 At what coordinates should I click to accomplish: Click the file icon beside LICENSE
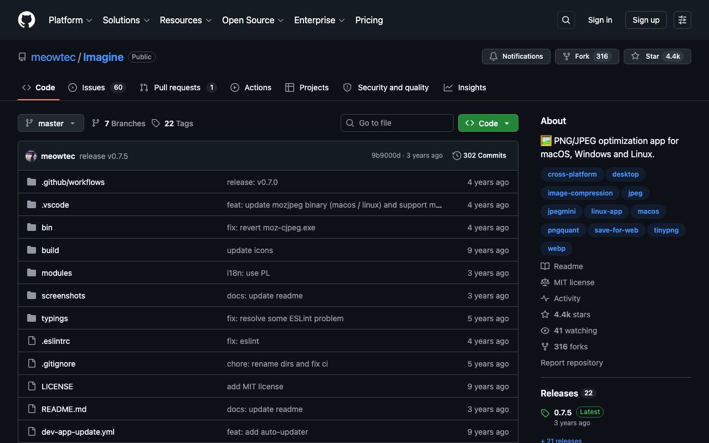click(32, 386)
